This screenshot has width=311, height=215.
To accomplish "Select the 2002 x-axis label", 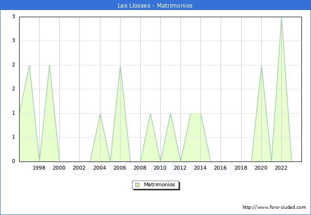I will pos(79,168).
